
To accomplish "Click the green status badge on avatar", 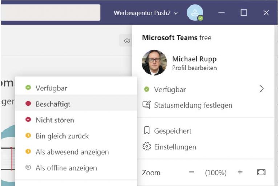I will [x=201, y=18].
